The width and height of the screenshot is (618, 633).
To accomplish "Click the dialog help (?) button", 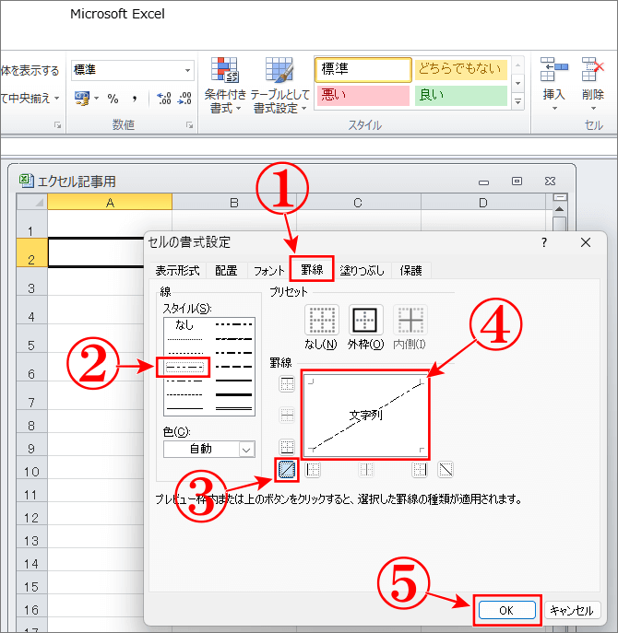I will point(544,242).
